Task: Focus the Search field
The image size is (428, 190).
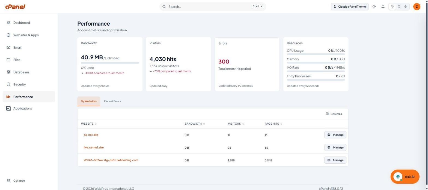Action: click(213, 7)
